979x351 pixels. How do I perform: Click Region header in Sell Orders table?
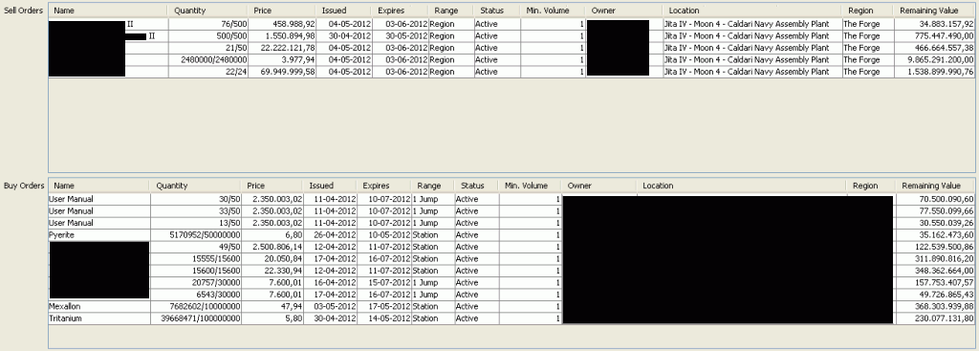pos(867,11)
